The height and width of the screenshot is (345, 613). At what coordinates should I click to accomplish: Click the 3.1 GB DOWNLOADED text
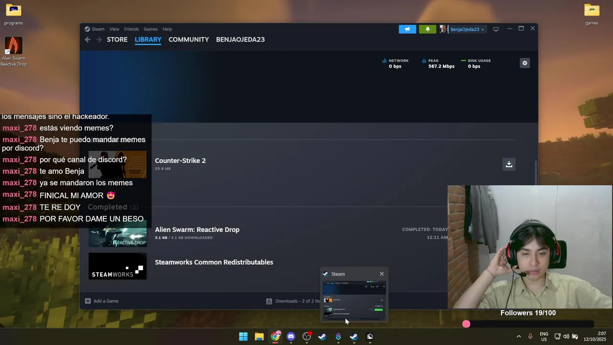(183, 238)
